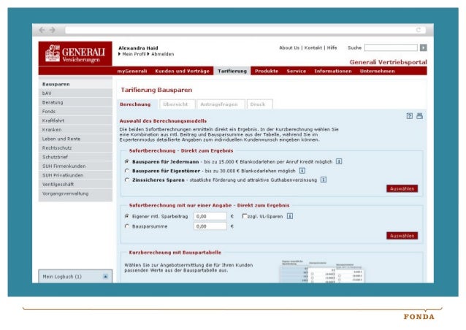This screenshot has width=466, height=330.
Task: Select Vorgangsverwaltung in the sidebar
Action: click(75, 193)
